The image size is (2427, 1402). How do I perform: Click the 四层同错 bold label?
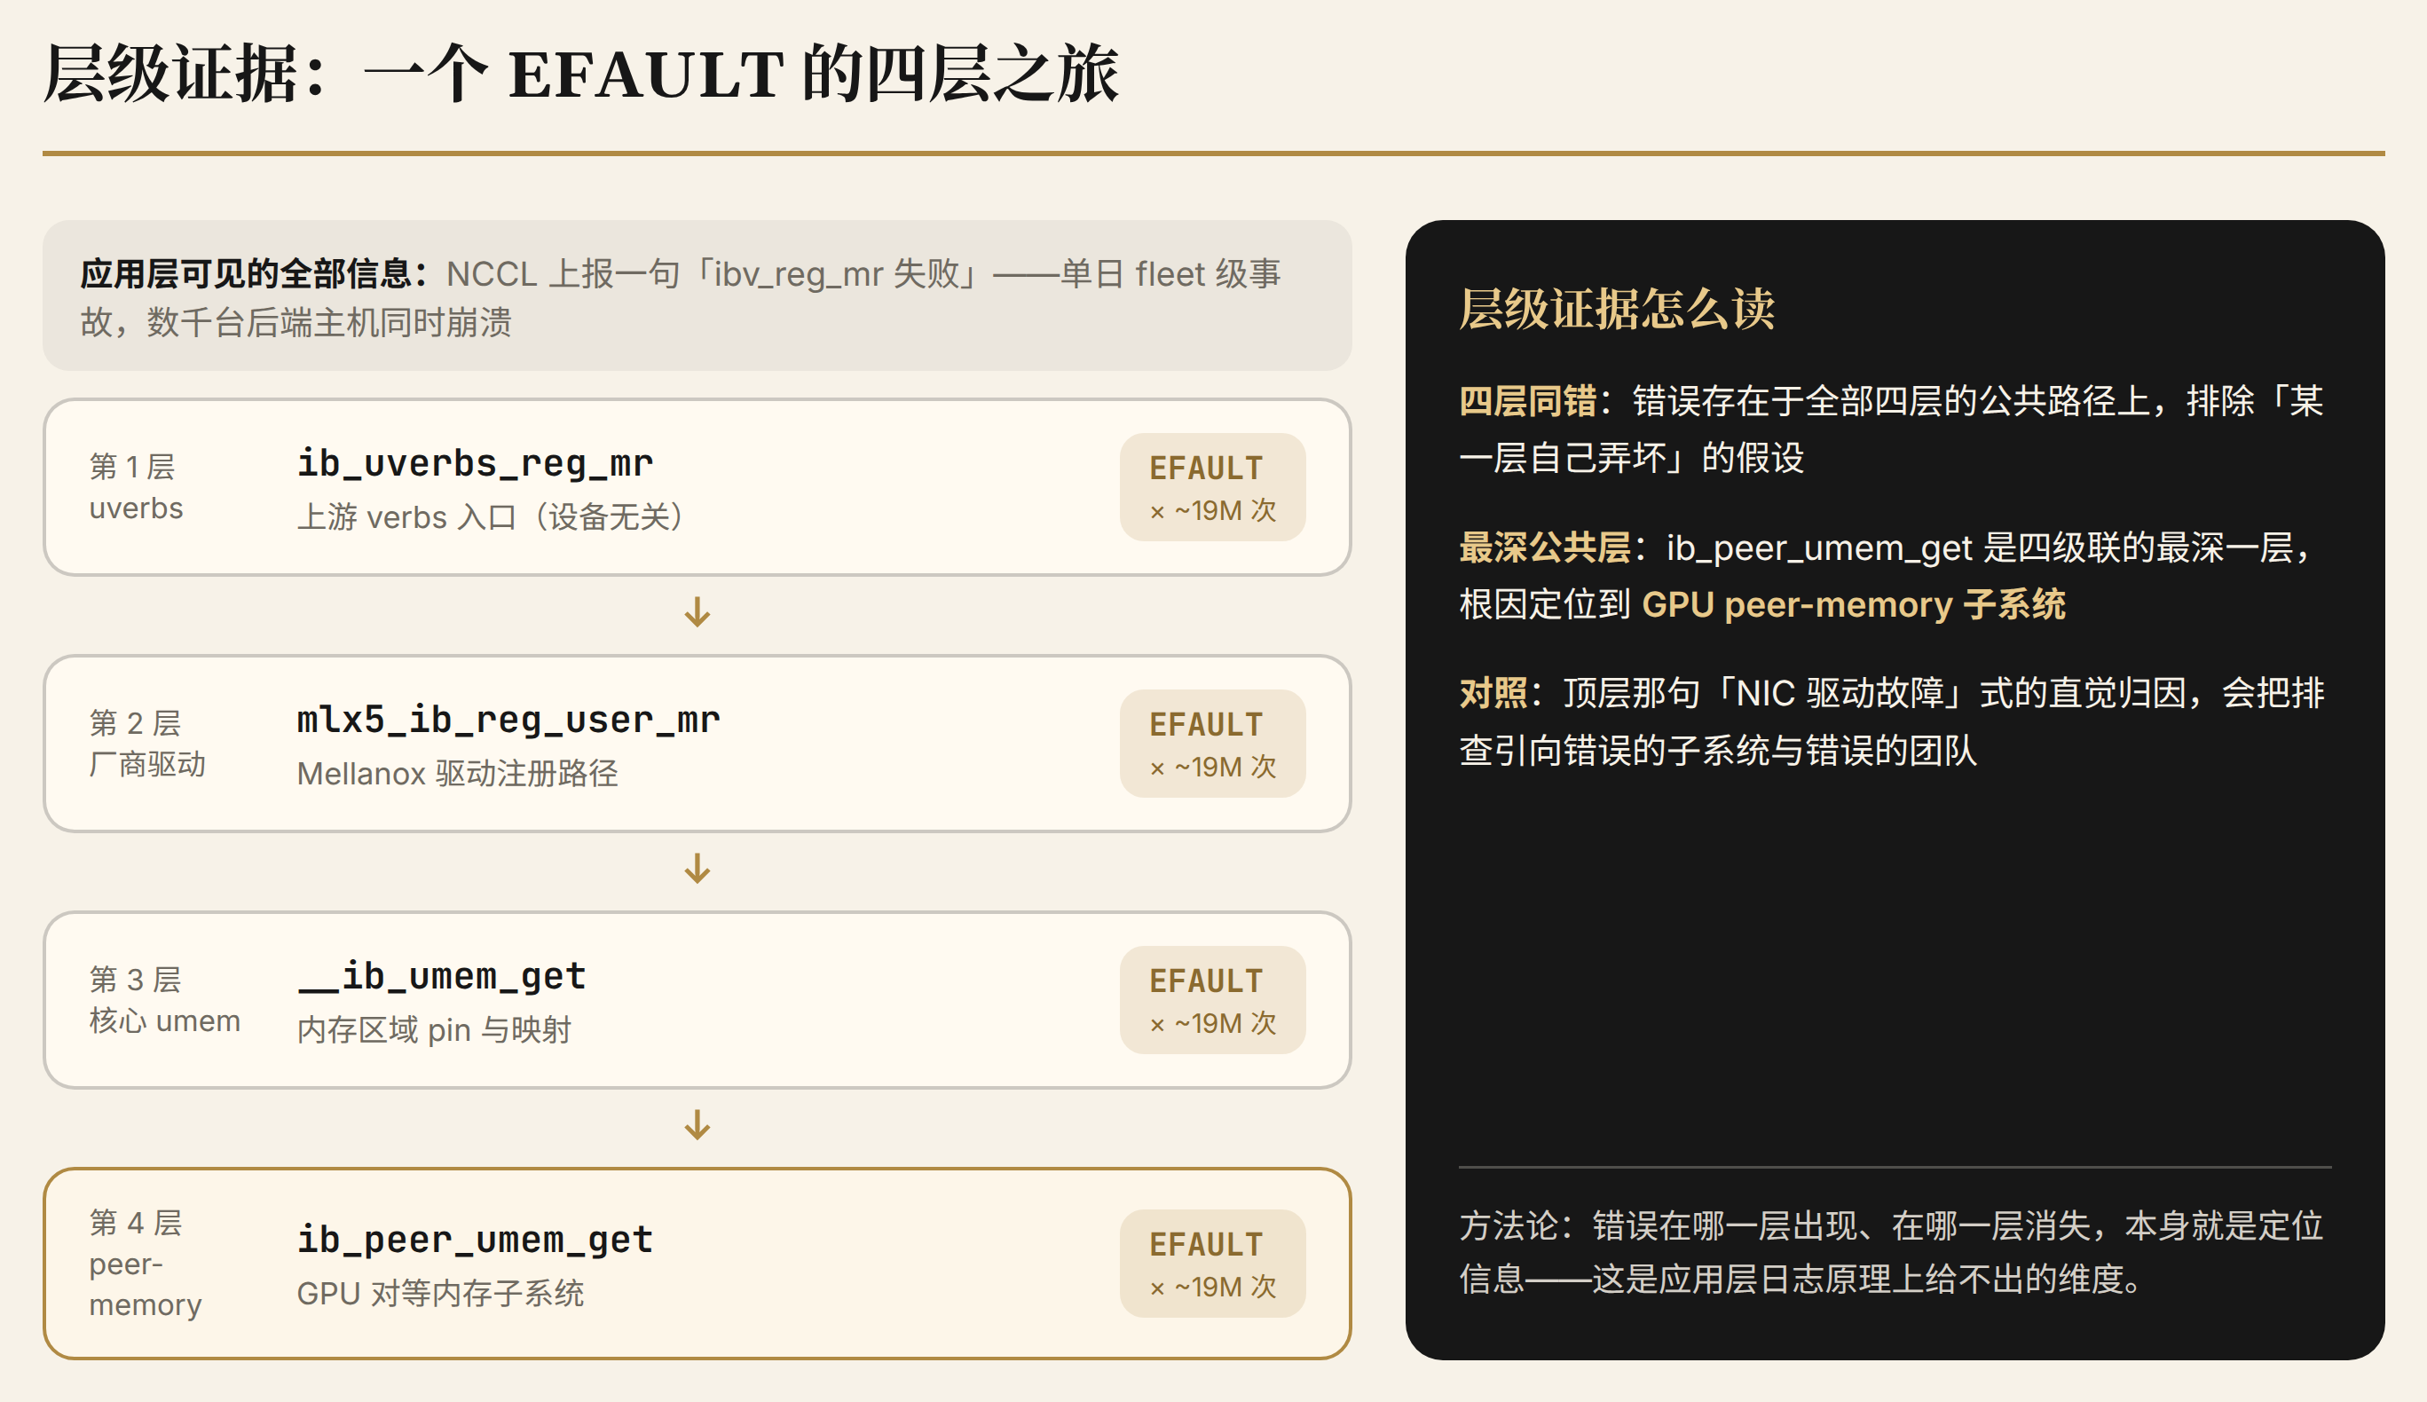pos(1528,400)
